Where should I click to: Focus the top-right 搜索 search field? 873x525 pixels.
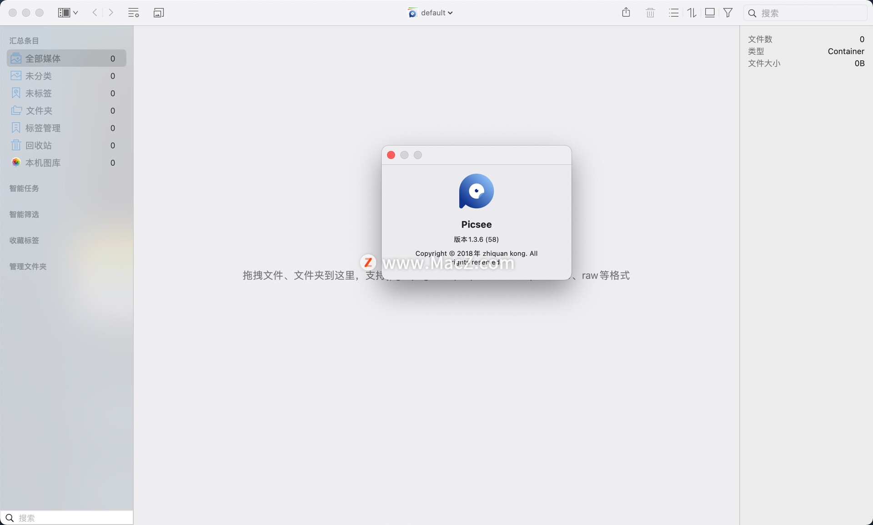[x=805, y=13]
